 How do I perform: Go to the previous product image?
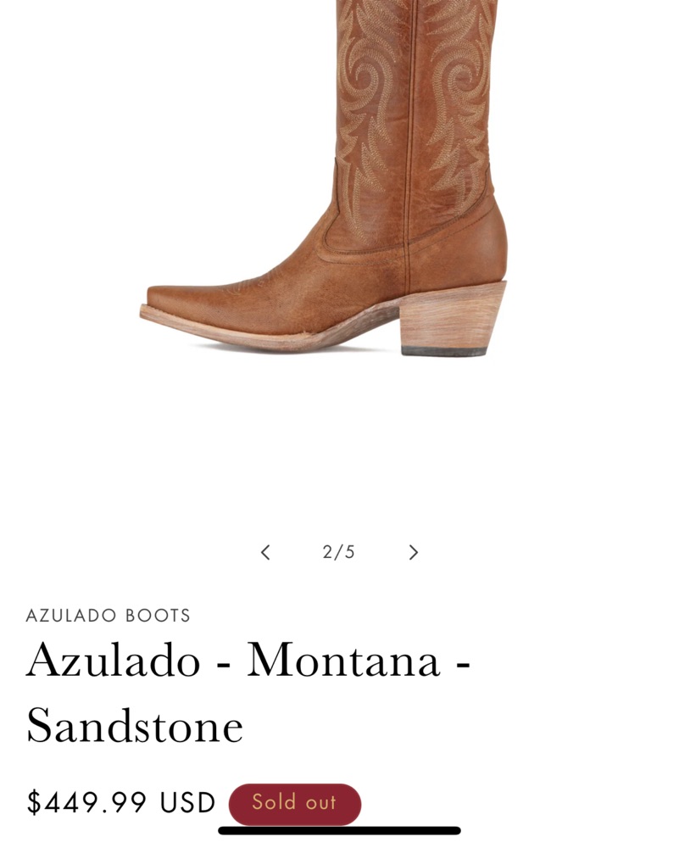click(x=265, y=552)
